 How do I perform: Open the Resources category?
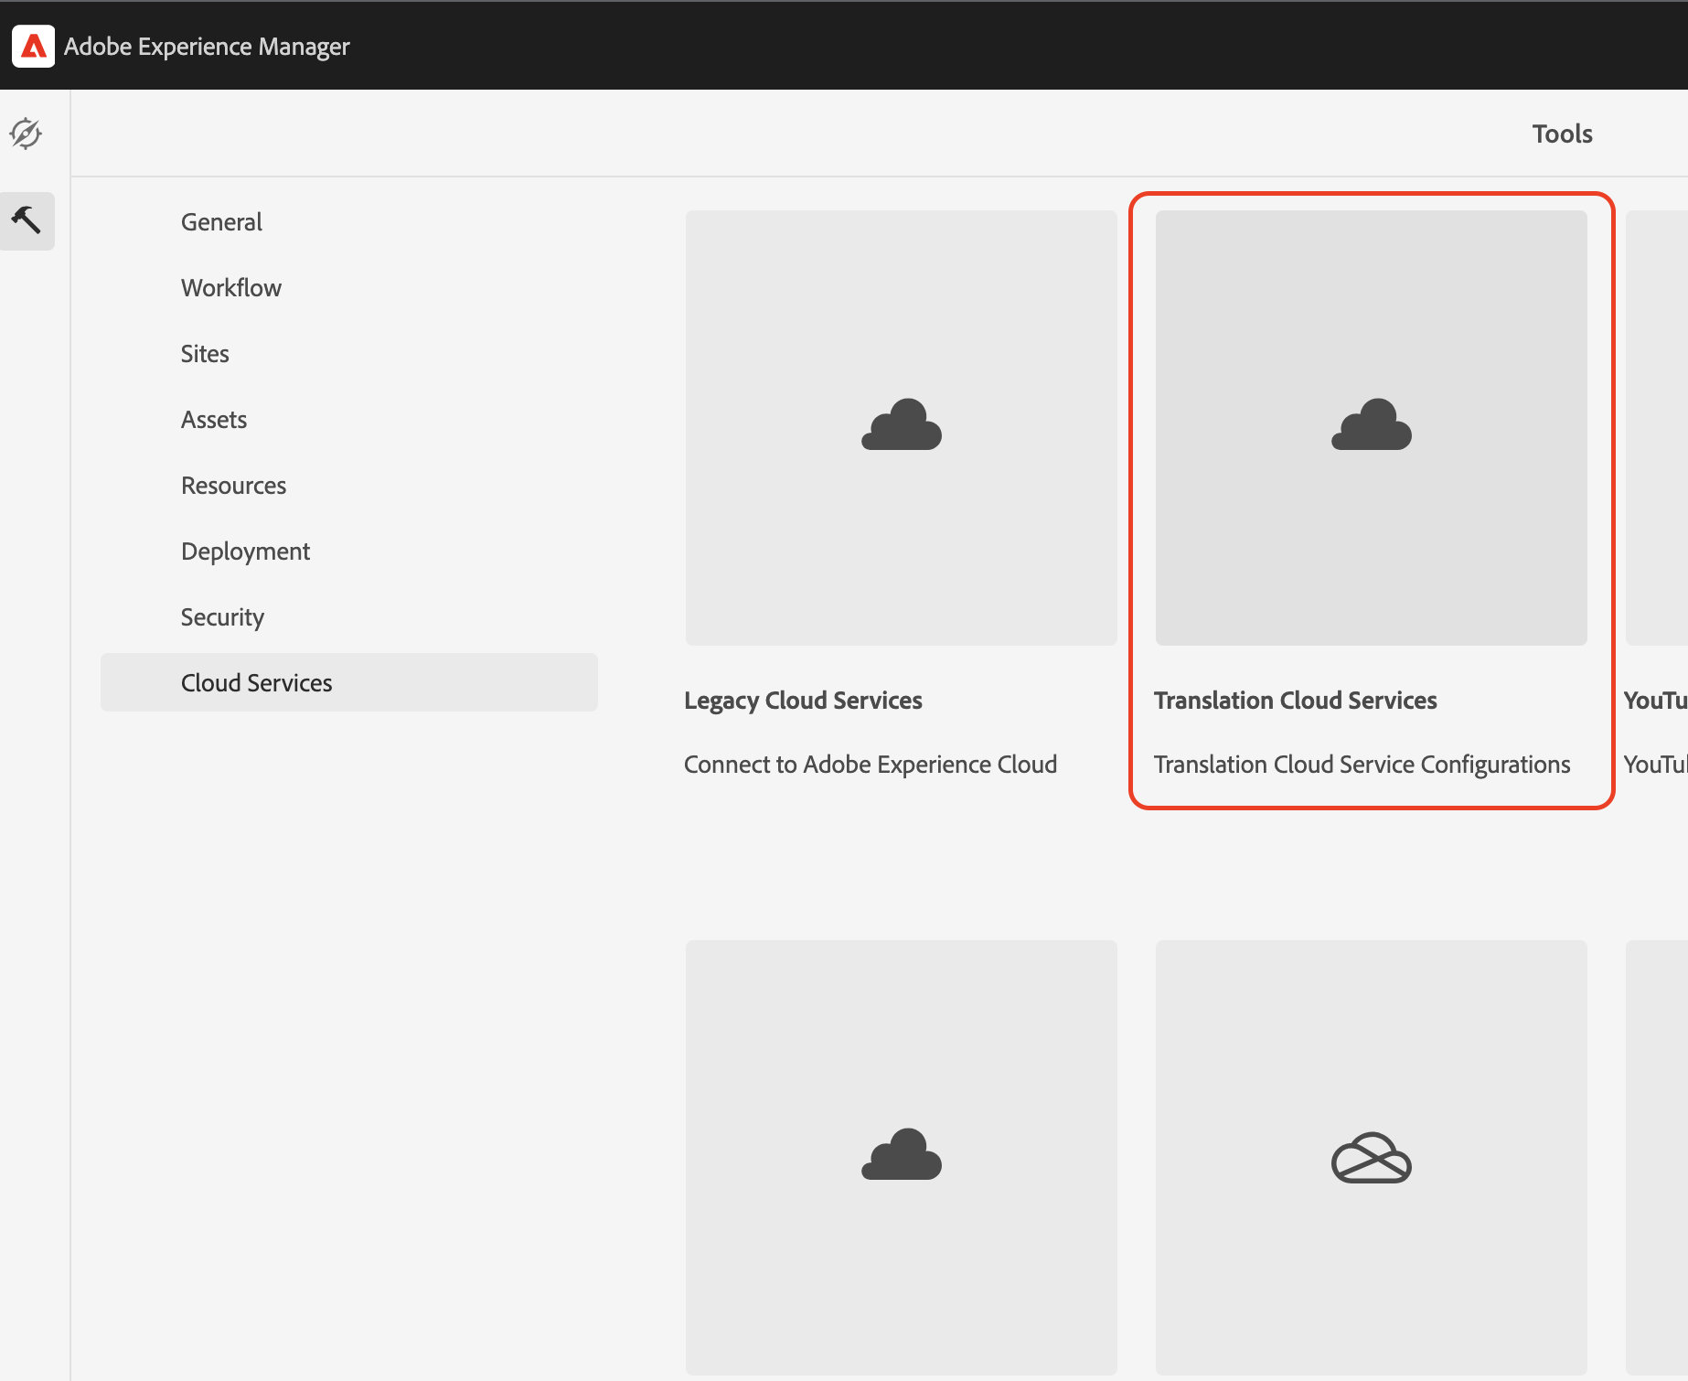(234, 486)
